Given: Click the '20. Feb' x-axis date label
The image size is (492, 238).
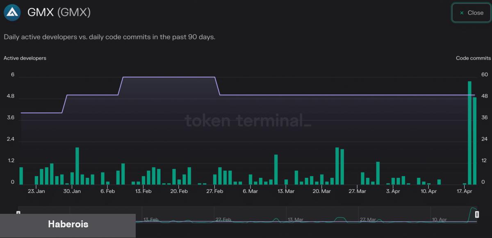Looking at the screenshot, I should 179,191.
